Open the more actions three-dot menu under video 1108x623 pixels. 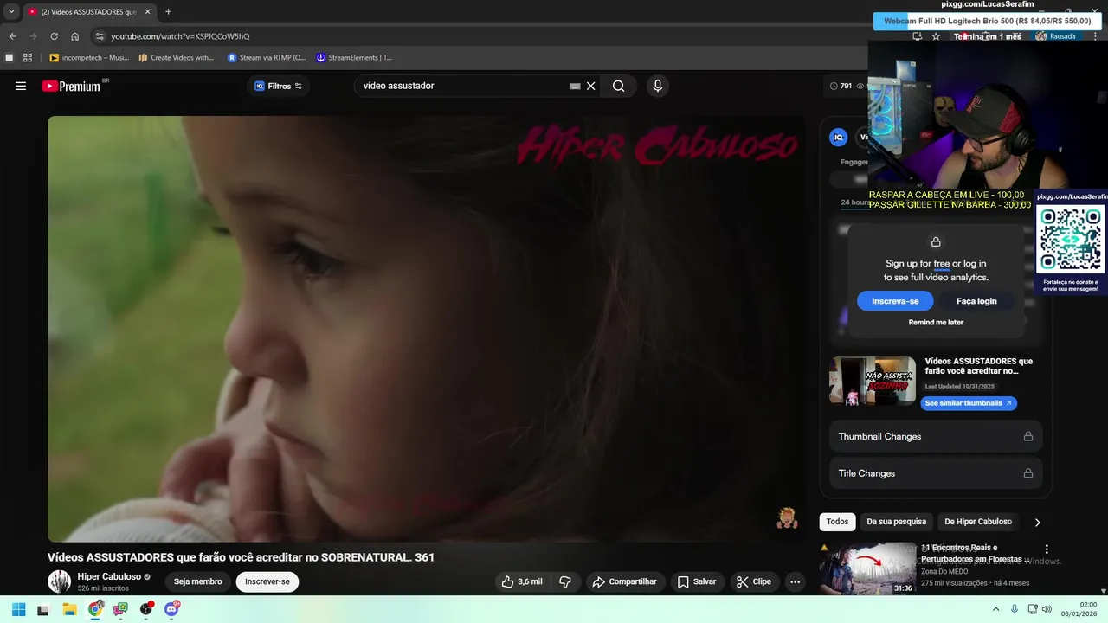(x=795, y=581)
